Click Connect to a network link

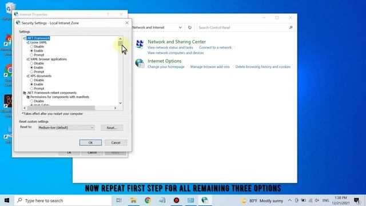point(215,47)
